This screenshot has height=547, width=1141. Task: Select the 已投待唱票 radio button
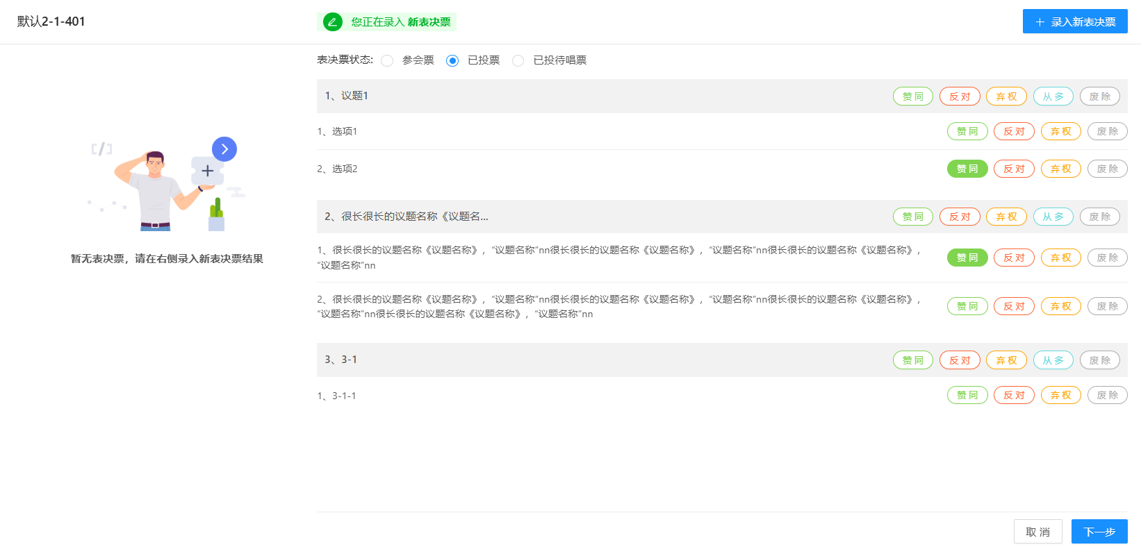pyautogui.click(x=518, y=61)
